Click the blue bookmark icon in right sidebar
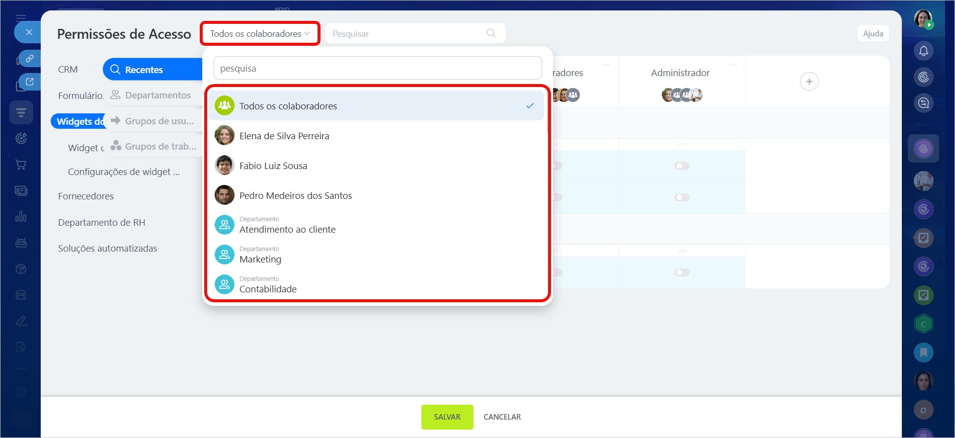 pos(923,352)
